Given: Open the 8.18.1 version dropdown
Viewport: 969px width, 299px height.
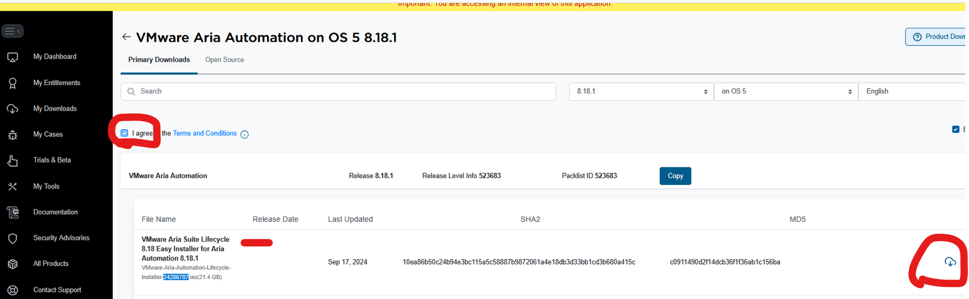Looking at the screenshot, I should pos(641,92).
